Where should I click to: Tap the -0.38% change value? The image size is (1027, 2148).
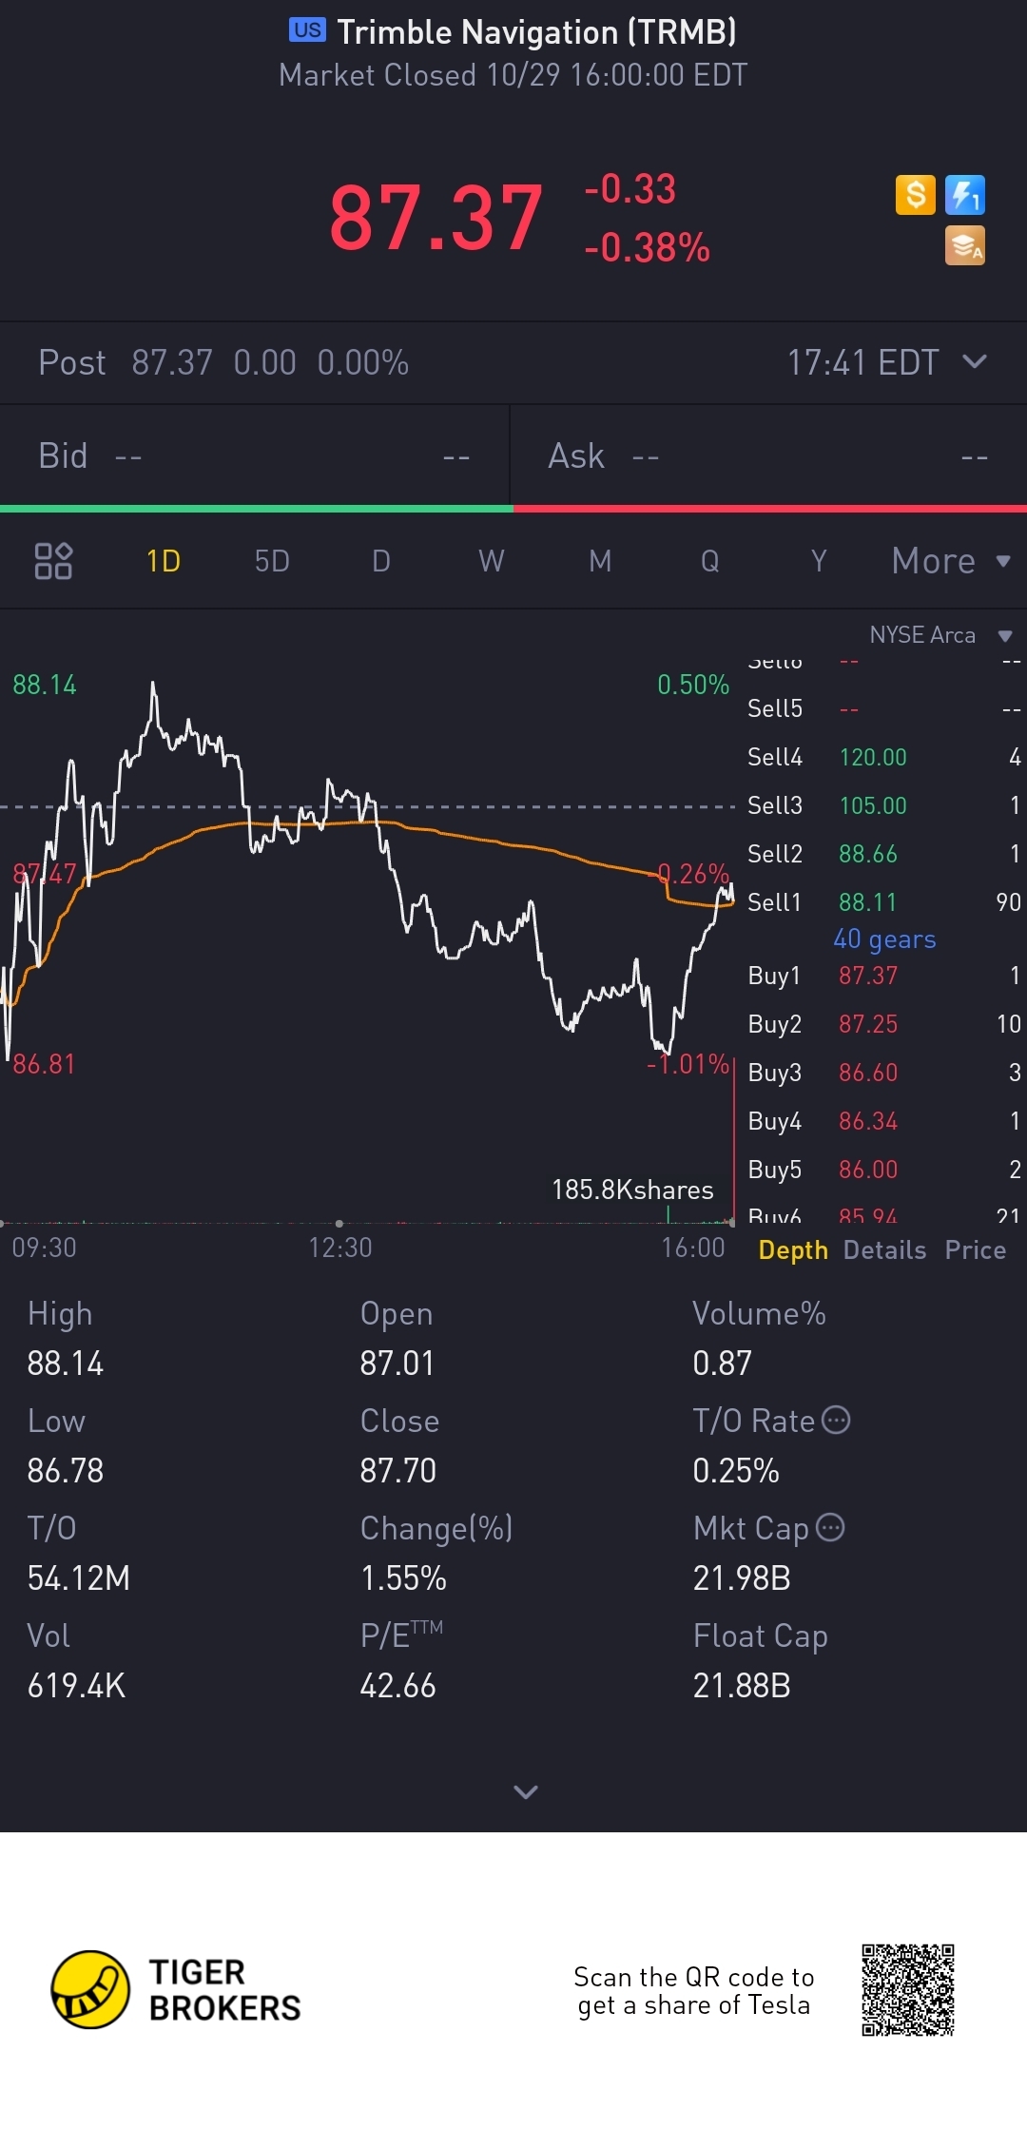[x=647, y=247]
